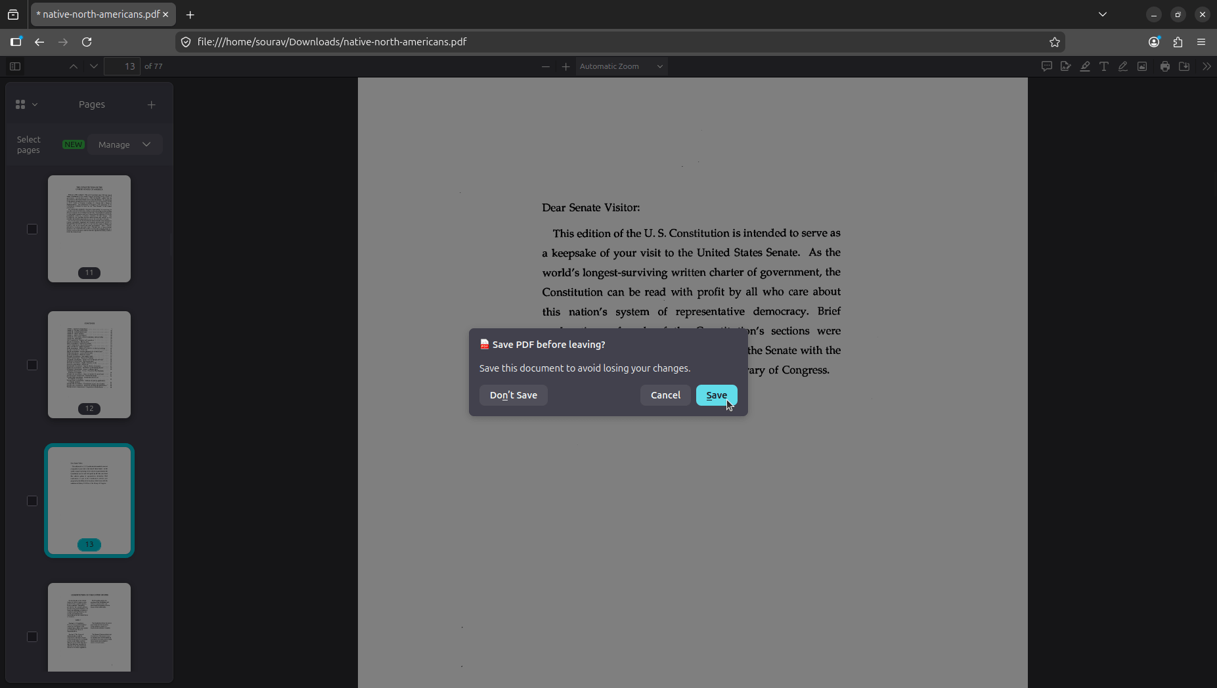The height and width of the screenshot is (688, 1217).
Task: Click the 'Select pages' label
Action: click(x=28, y=144)
